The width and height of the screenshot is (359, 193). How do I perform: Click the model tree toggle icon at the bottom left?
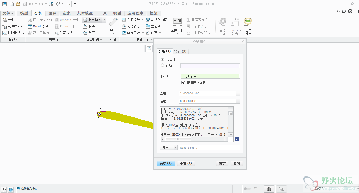click(x=4, y=189)
